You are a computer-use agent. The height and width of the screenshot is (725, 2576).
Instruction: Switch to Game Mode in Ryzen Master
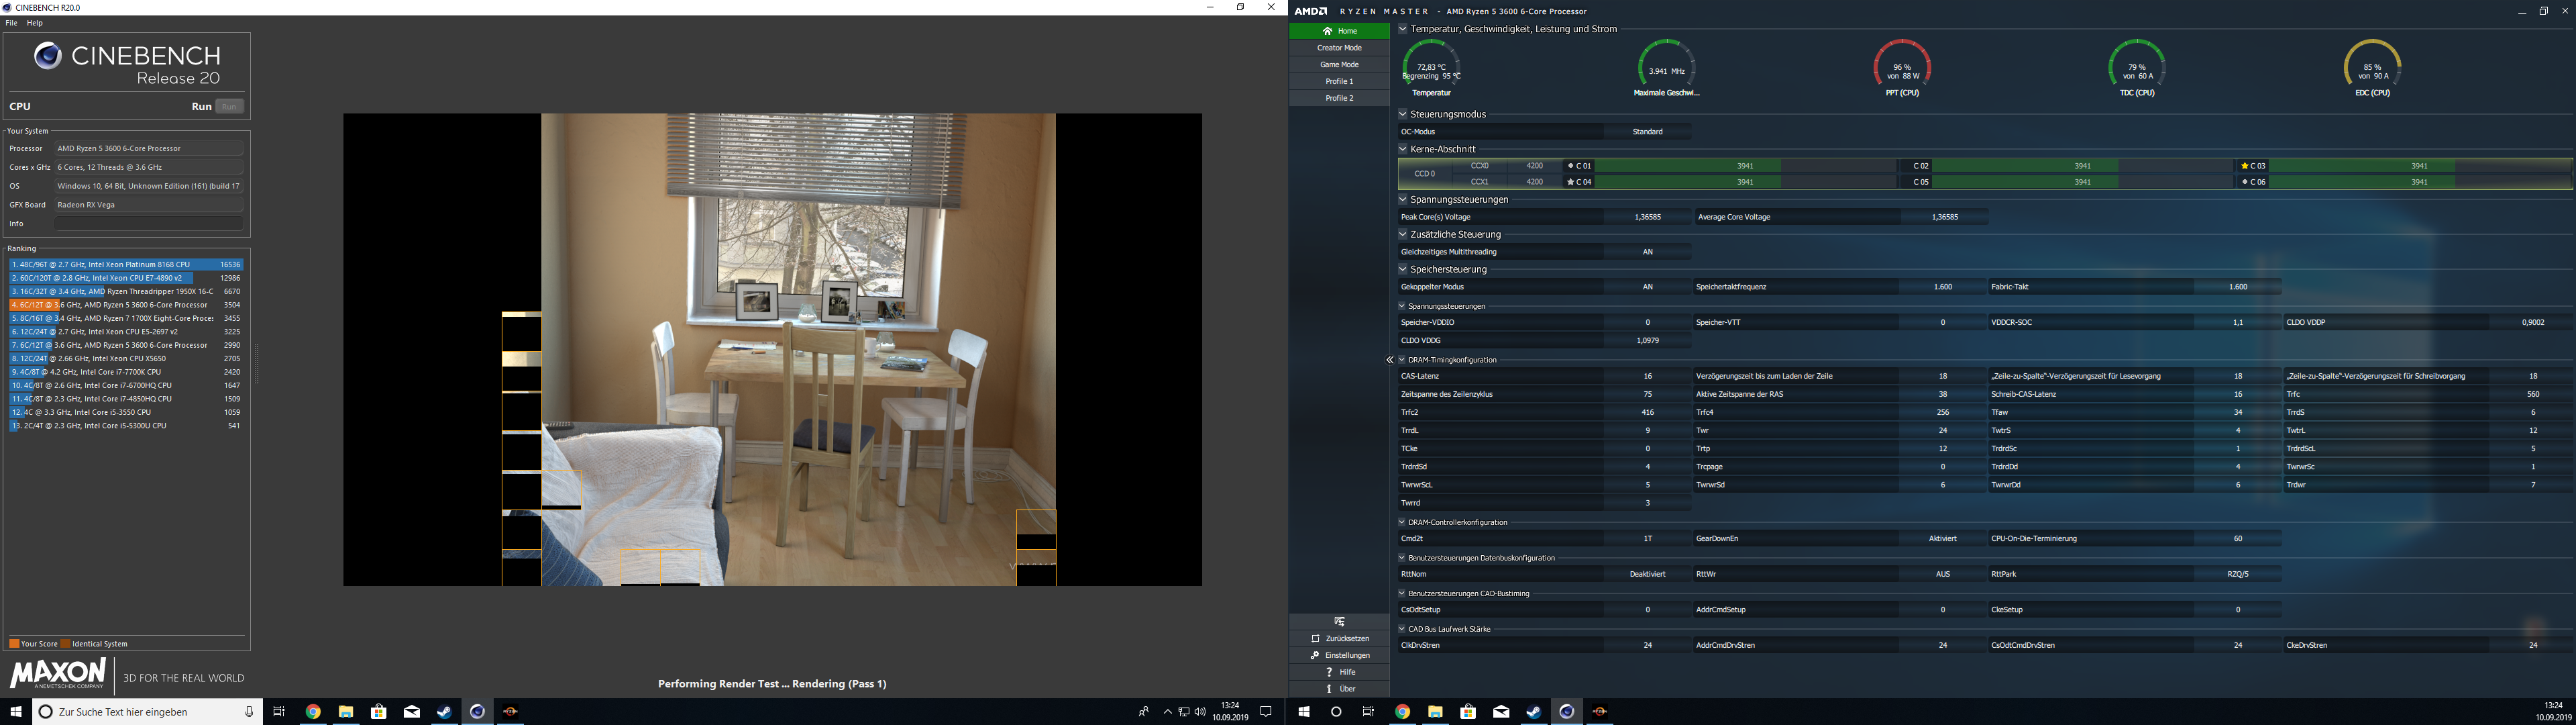pyautogui.click(x=1340, y=64)
